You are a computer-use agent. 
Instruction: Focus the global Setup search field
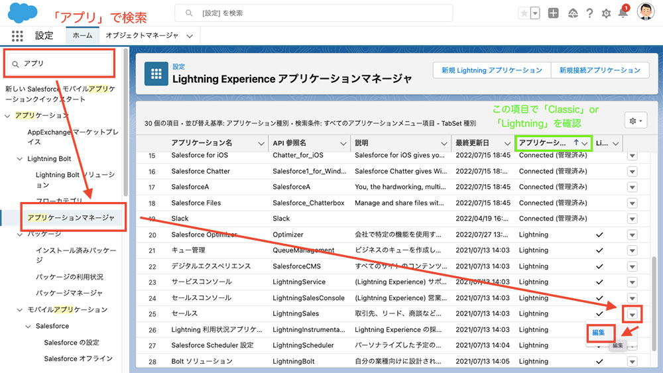(314, 13)
